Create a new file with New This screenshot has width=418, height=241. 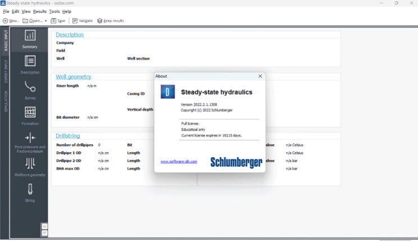click(x=11, y=21)
